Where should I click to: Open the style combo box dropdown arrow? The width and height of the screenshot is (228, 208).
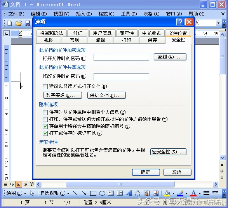218,23
